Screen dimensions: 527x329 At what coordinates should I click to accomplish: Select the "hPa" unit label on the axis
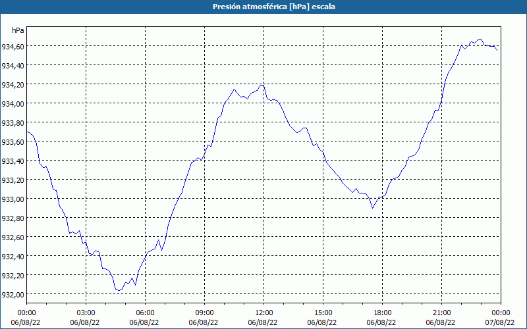click(x=18, y=30)
